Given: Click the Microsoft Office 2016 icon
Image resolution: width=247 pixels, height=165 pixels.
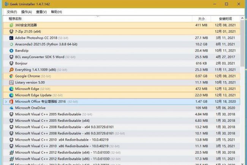Looking at the screenshot, I should [11, 102].
